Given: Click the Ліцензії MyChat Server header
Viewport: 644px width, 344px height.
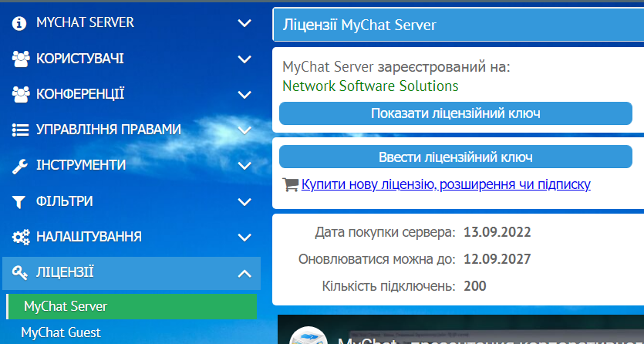Looking at the screenshot, I should click(x=359, y=25).
